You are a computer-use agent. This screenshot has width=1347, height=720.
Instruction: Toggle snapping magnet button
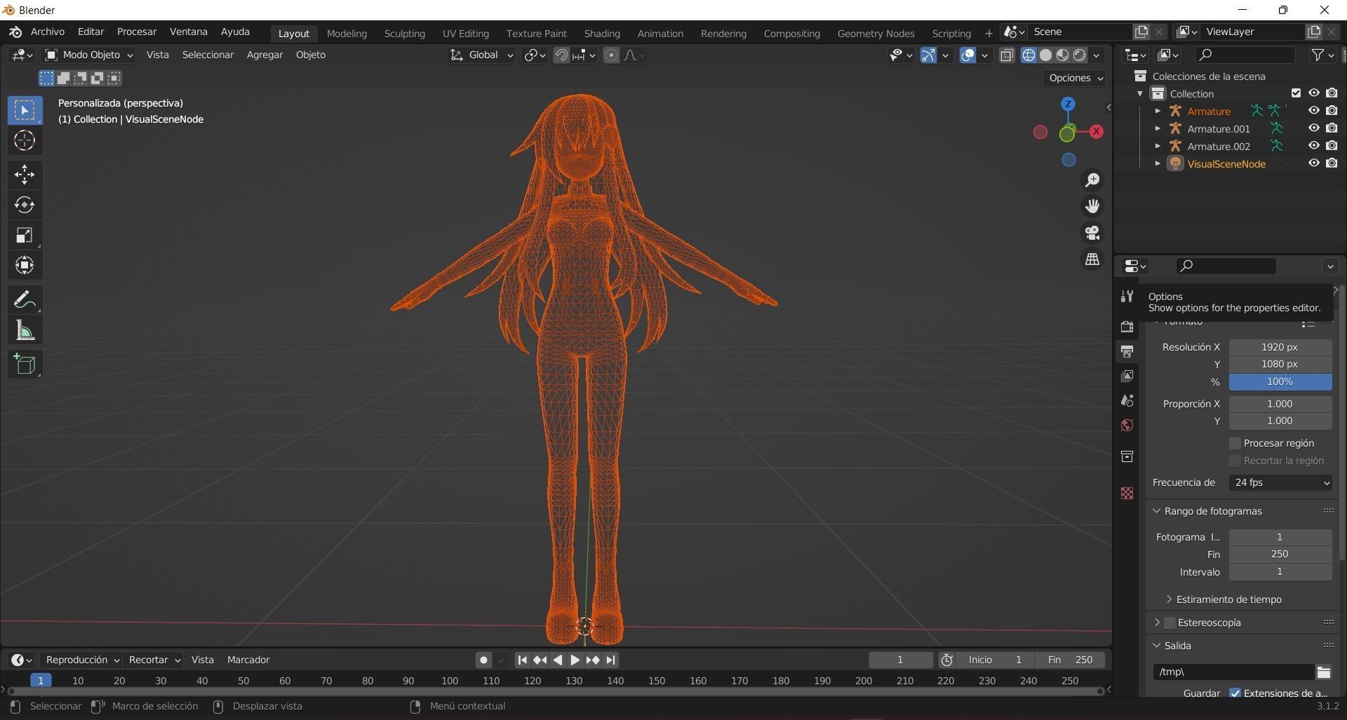click(x=561, y=55)
